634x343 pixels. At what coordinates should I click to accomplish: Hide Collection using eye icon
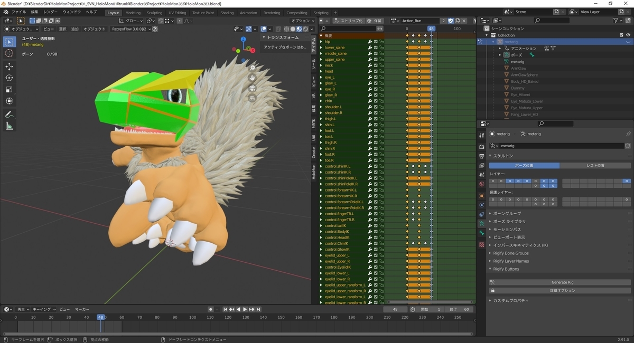pos(628,35)
